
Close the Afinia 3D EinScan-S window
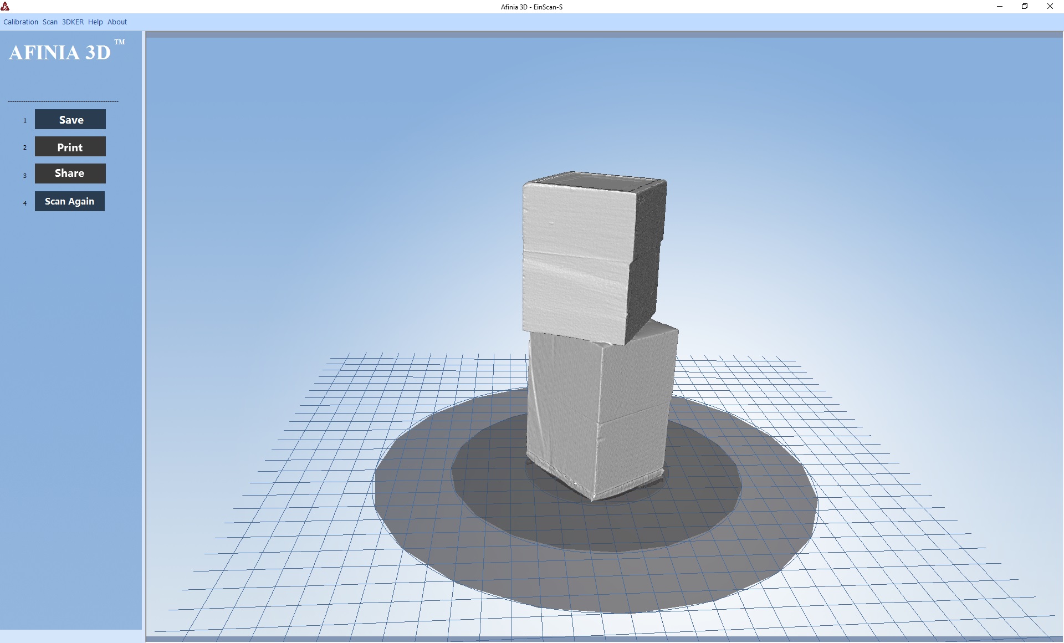[1050, 7]
